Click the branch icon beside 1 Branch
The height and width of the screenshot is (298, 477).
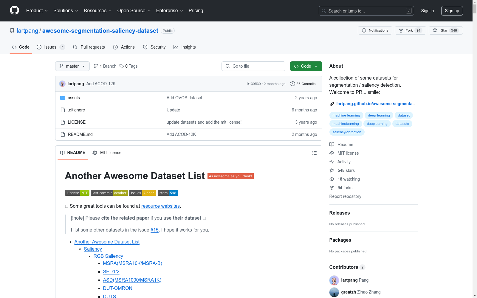[x=96, y=66]
